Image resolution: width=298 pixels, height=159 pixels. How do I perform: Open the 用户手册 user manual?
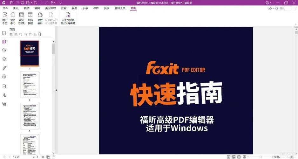pos(5,18)
